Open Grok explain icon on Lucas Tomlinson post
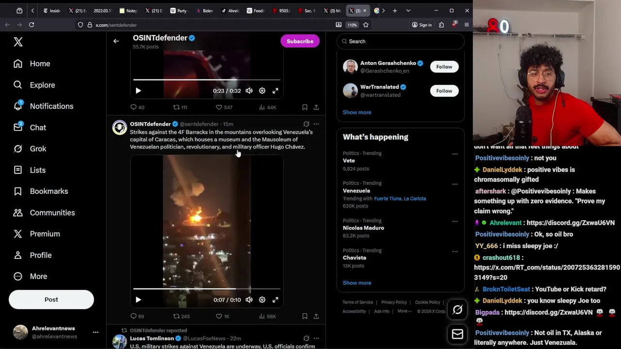The image size is (621, 349). (306, 338)
